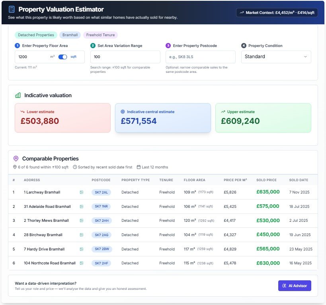
Task: Change Standard condition to another option
Action: click(x=276, y=57)
